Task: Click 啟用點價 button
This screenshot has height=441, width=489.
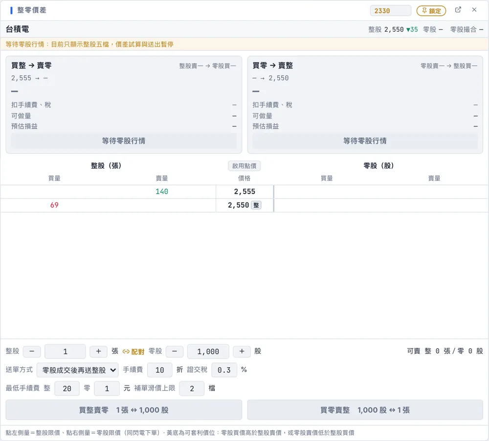Action: click(244, 166)
